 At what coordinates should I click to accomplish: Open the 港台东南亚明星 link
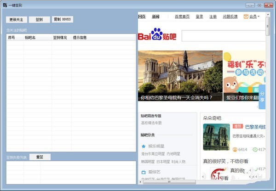[153, 154]
